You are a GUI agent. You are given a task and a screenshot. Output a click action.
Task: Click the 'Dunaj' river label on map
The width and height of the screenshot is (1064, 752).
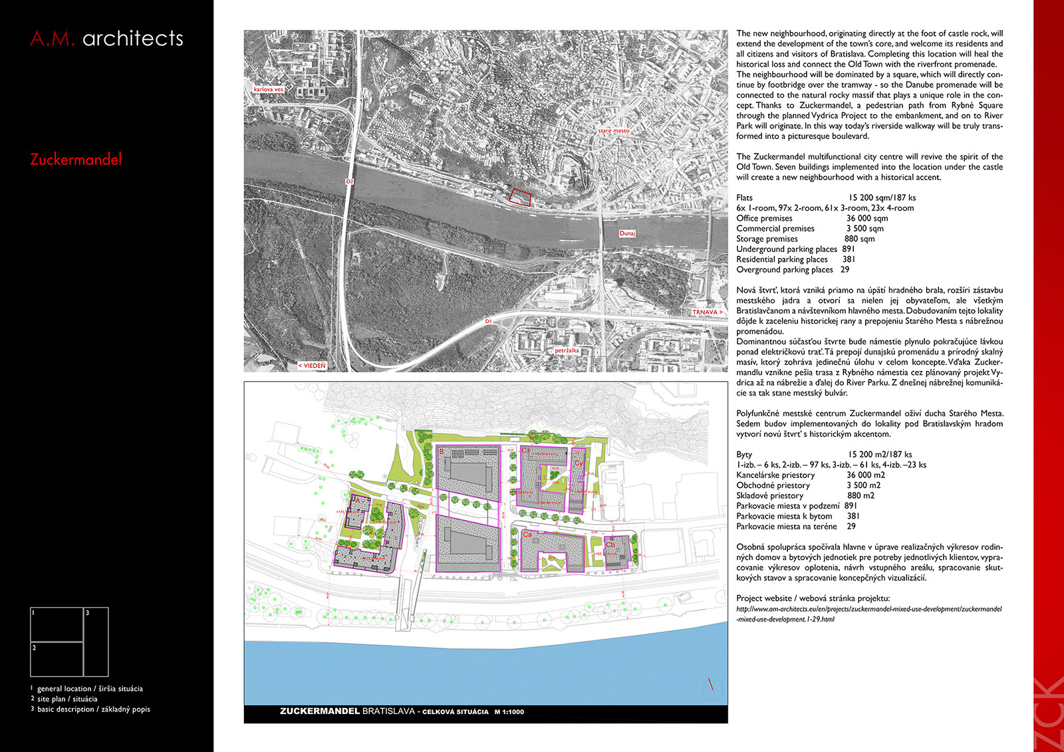click(x=627, y=233)
